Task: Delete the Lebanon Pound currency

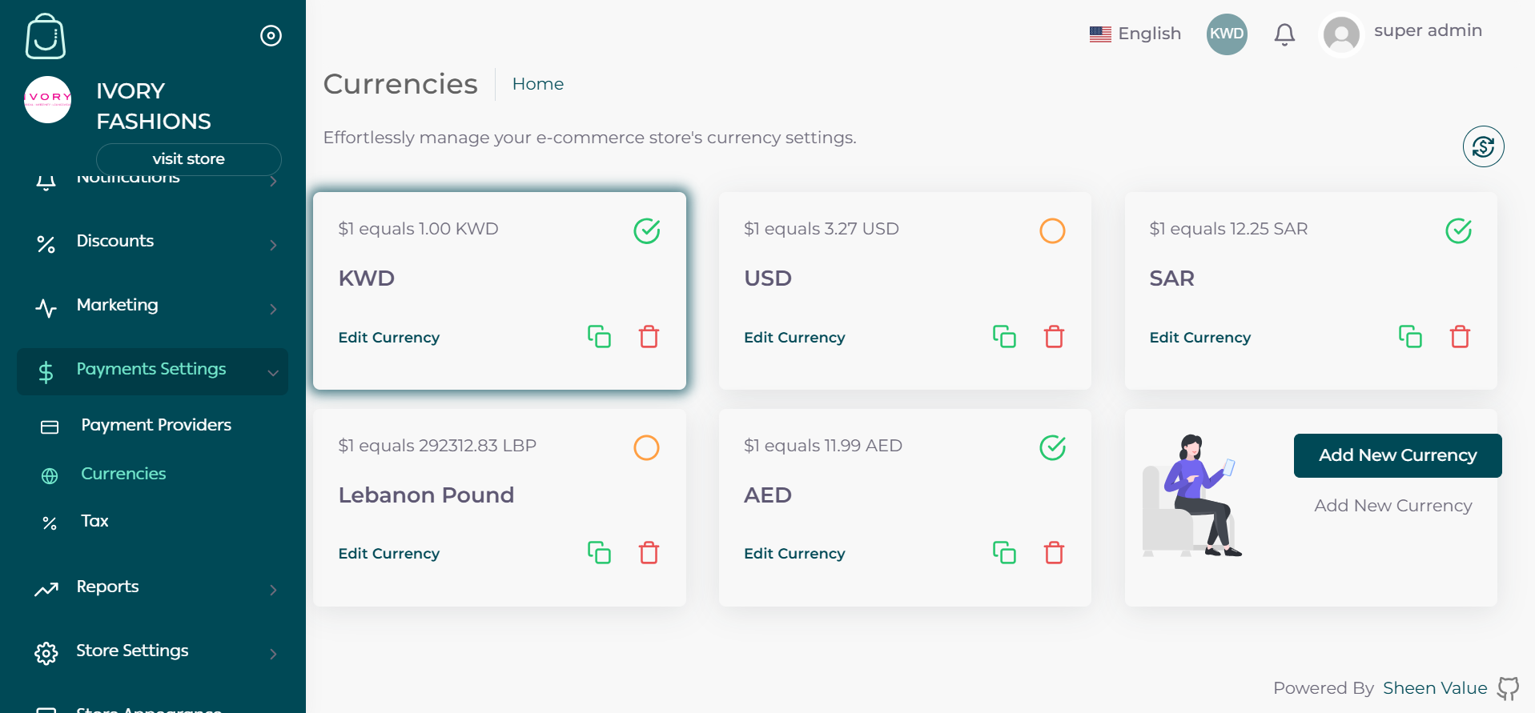Action: click(649, 553)
